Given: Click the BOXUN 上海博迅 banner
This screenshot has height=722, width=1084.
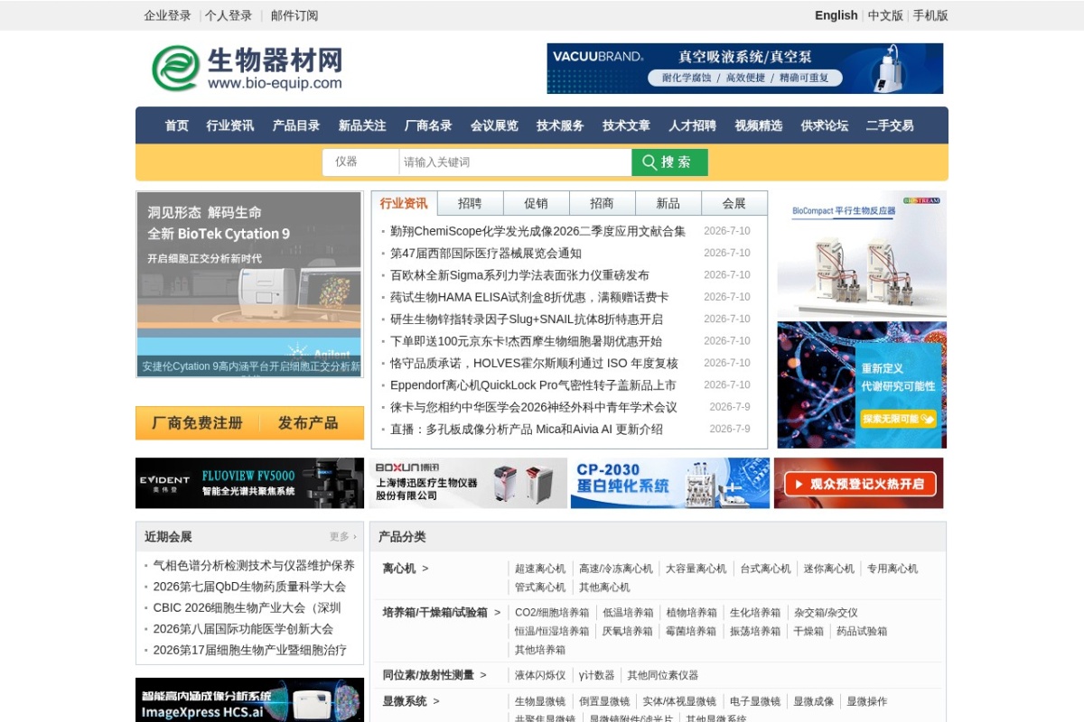Looking at the screenshot, I should (468, 483).
